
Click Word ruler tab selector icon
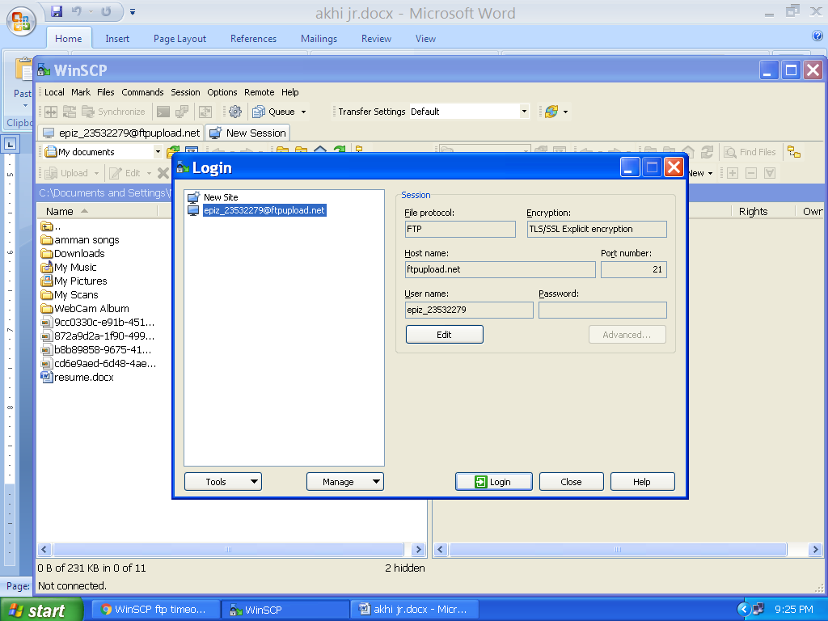[10, 144]
